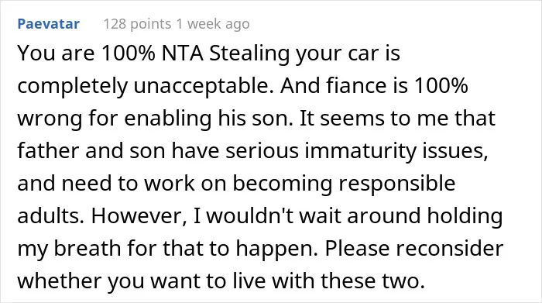The width and height of the screenshot is (542, 303).
Task: Click the first 100% in the comment
Action: click(x=129, y=53)
